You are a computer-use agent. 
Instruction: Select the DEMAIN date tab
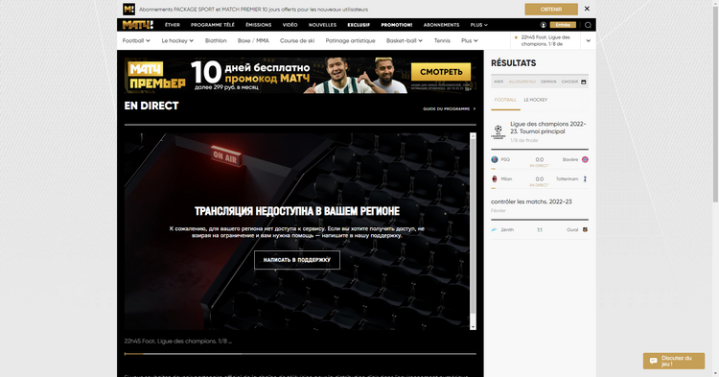[x=548, y=82]
